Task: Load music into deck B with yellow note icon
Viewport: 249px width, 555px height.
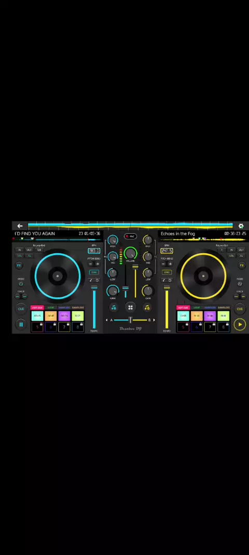Action: [x=147, y=308]
